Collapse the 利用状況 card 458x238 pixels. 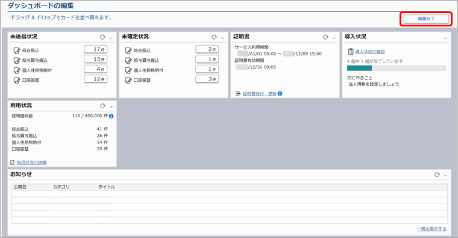[111, 106]
